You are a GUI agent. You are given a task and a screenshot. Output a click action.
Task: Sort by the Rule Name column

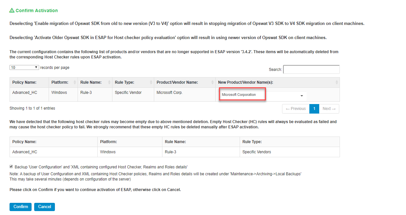click(x=95, y=82)
